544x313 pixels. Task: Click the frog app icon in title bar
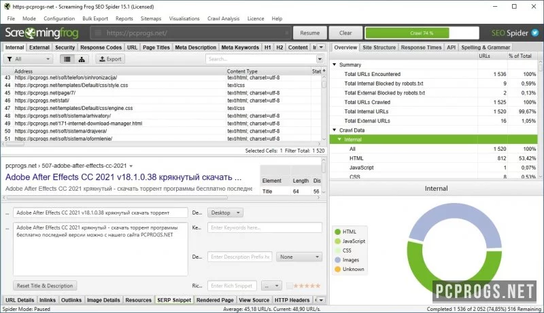click(x=7, y=6)
